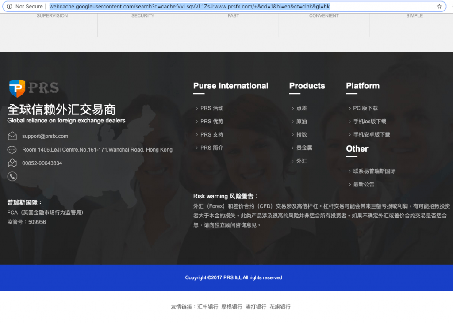Click the support@prsfx.com email address
Screen dimensions: 453x323
click(x=45, y=136)
